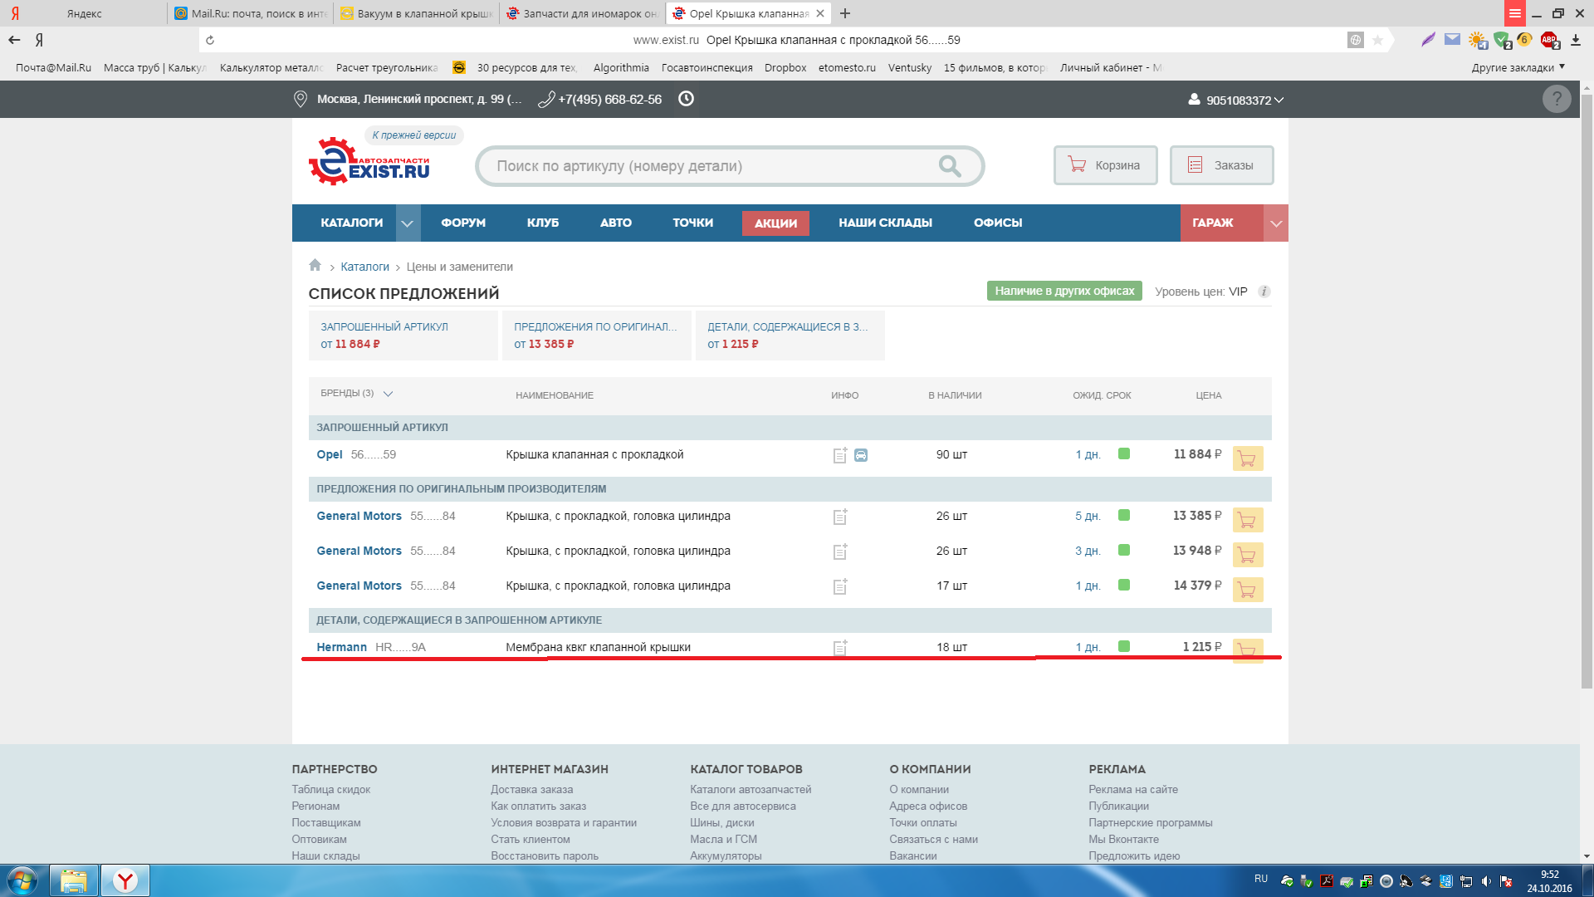Open Yandex browser from the taskbar

pyautogui.click(x=125, y=880)
